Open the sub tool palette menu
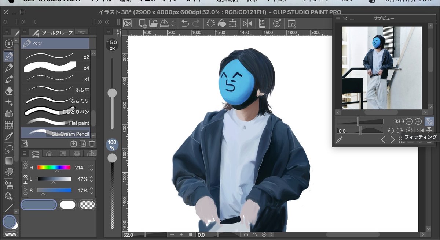 pos(25,32)
